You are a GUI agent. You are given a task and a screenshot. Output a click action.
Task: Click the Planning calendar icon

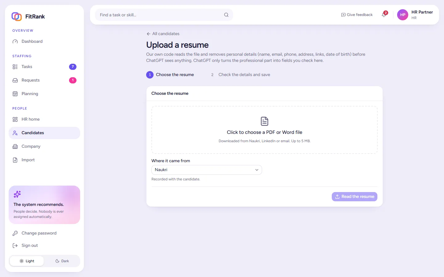15,94
